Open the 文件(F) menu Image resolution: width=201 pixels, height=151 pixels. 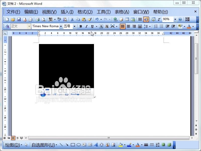point(13,12)
